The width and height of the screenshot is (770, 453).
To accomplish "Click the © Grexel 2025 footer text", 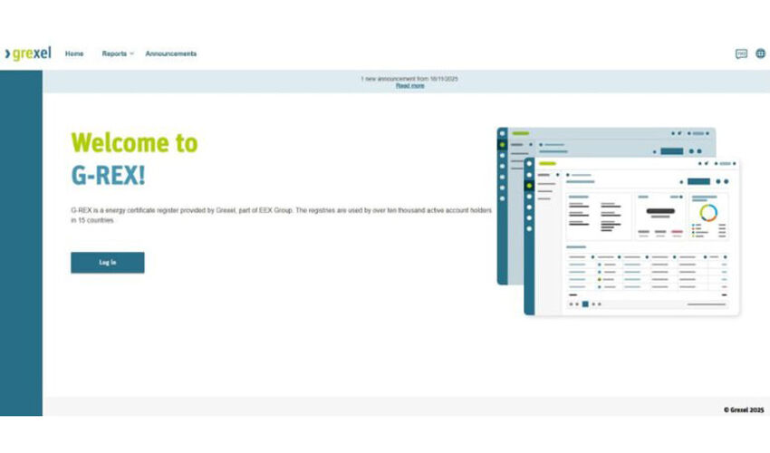I will pos(743,410).
